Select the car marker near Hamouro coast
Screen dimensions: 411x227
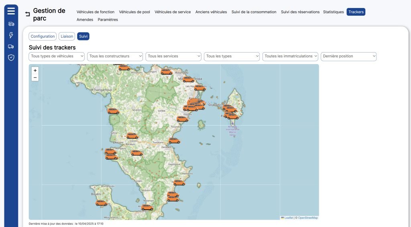[x=179, y=182]
